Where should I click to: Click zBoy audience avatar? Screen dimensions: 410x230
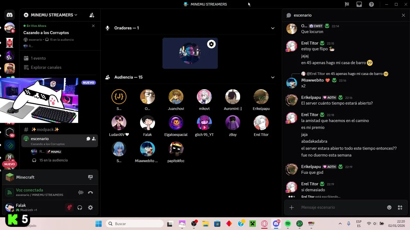[x=233, y=123]
